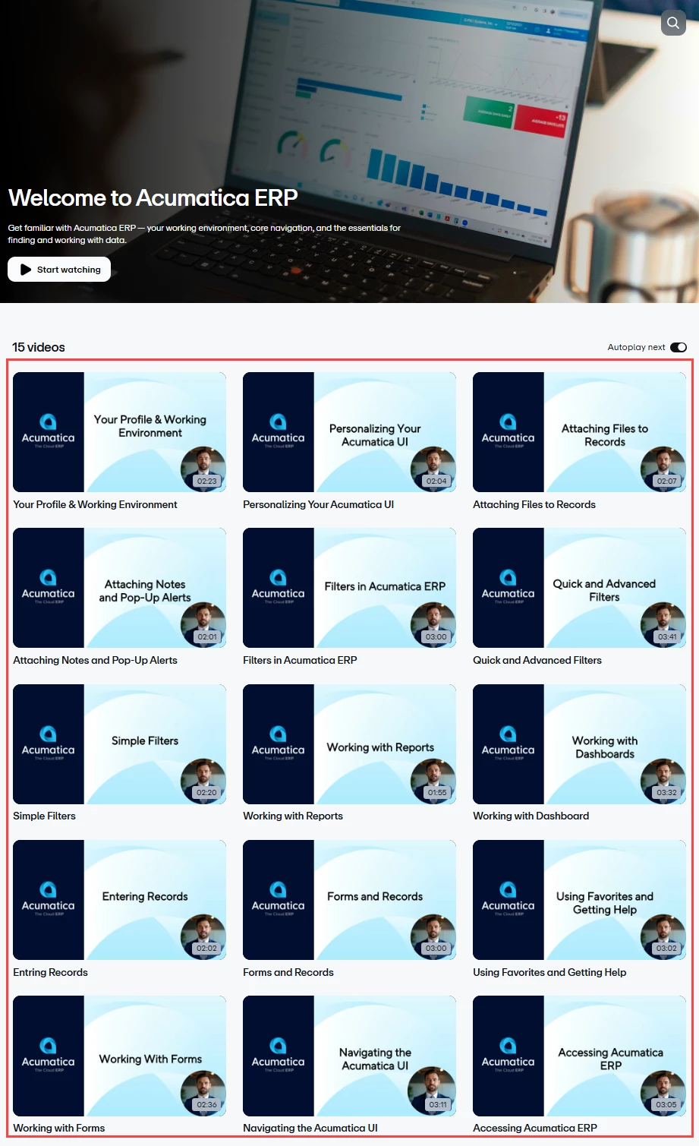Open Personalizing Your Acumatica UI thumbnail
The height and width of the screenshot is (1146, 699).
(349, 432)
